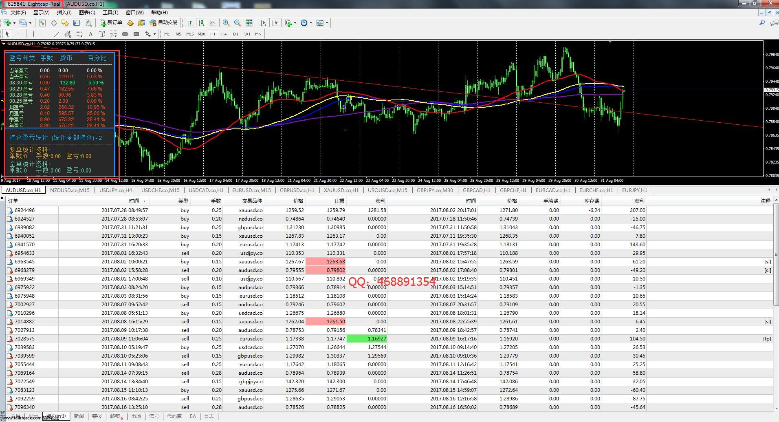Zoom in on chart with magnifier plus
The width and height of the screenshot is (779, 422).
pos(226,23)
